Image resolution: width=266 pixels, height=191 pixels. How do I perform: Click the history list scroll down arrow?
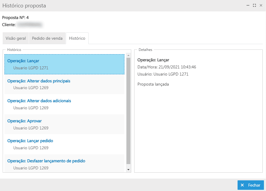tap(128, 169)
